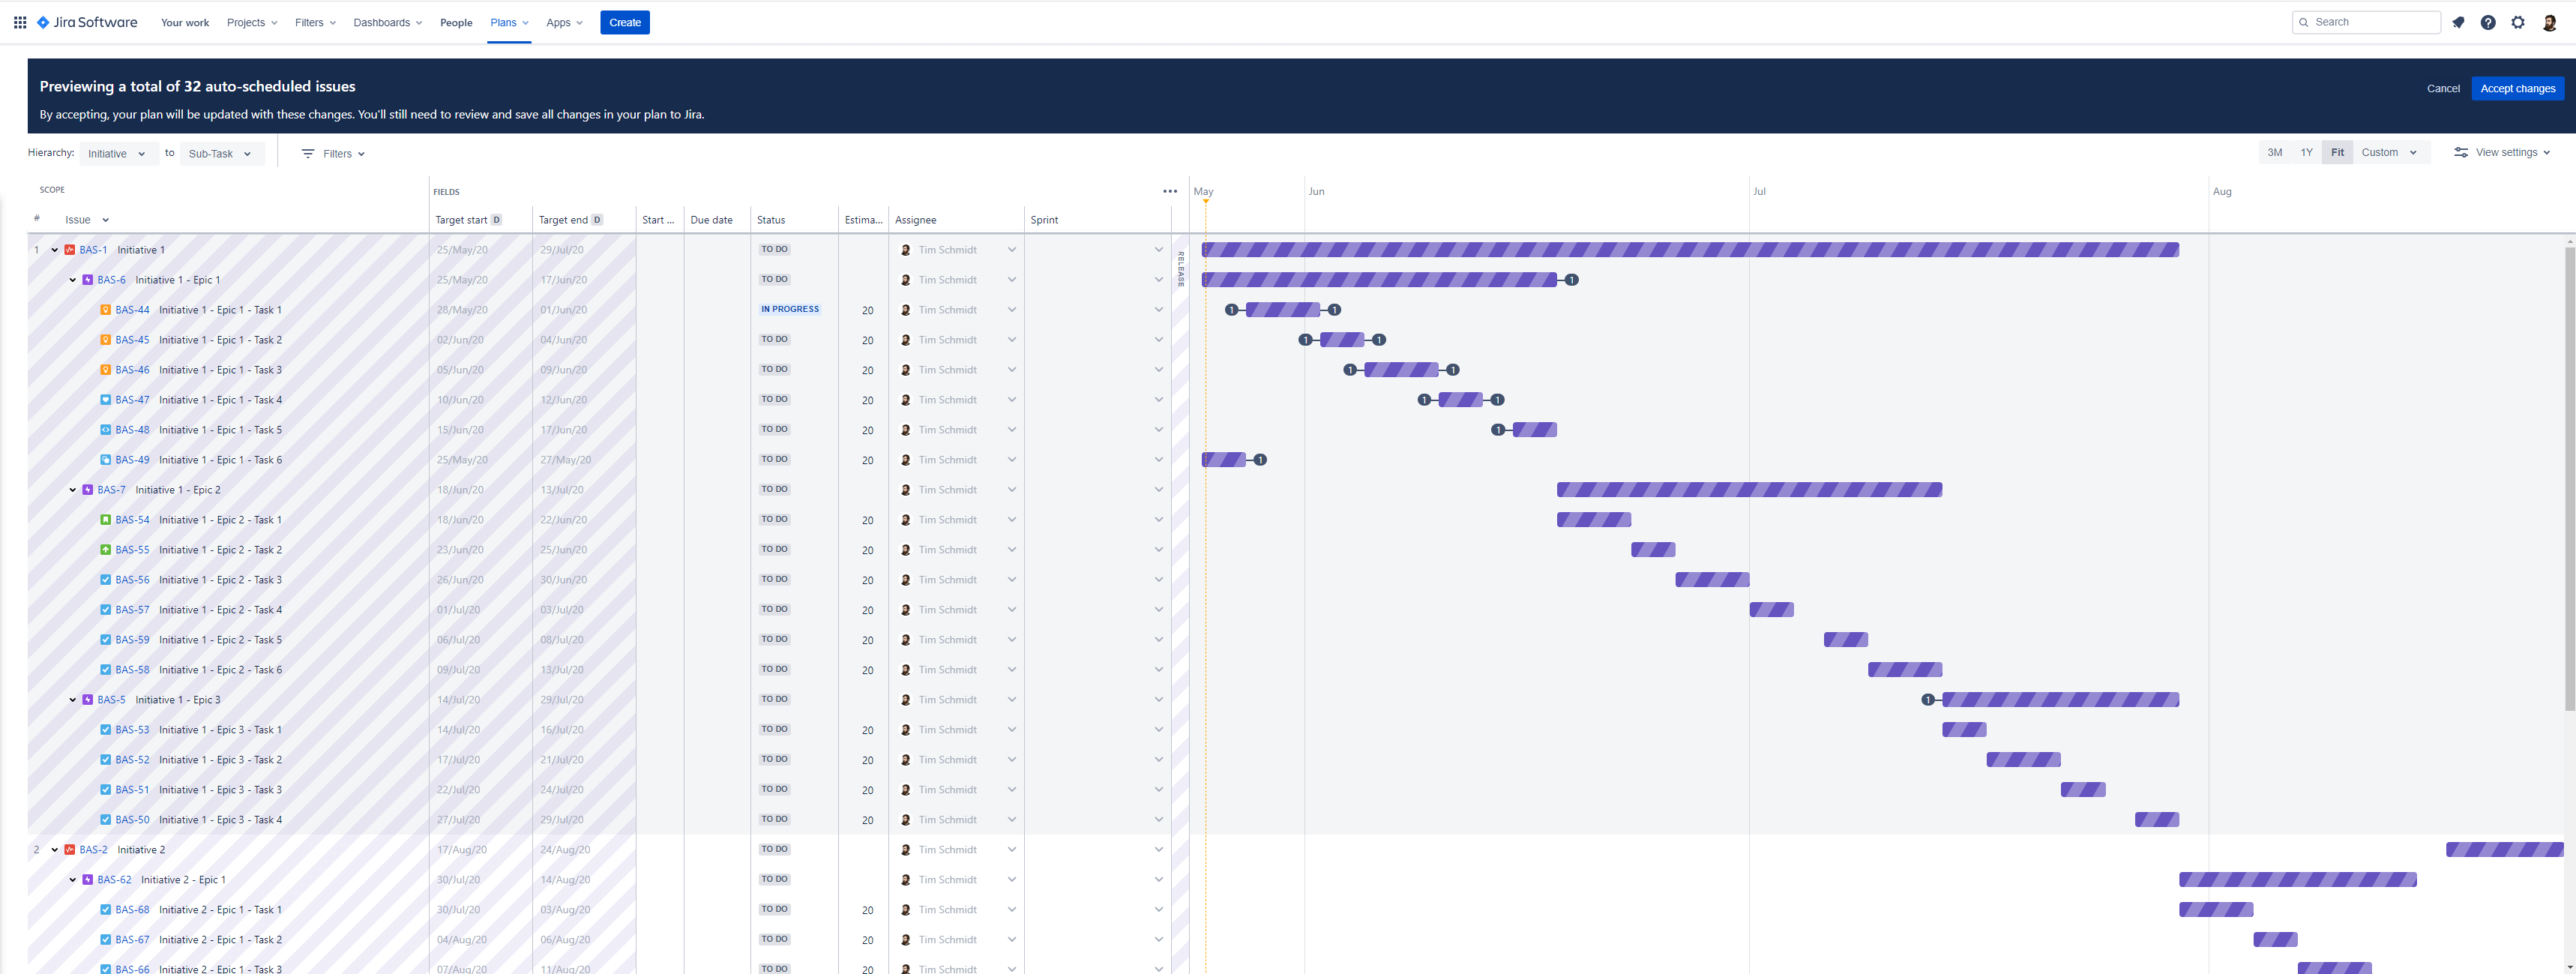Collapse the BAS-6 Epic 1 row

tap(72, 280)
